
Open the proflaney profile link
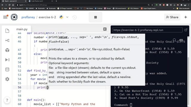tap(28, 17)
